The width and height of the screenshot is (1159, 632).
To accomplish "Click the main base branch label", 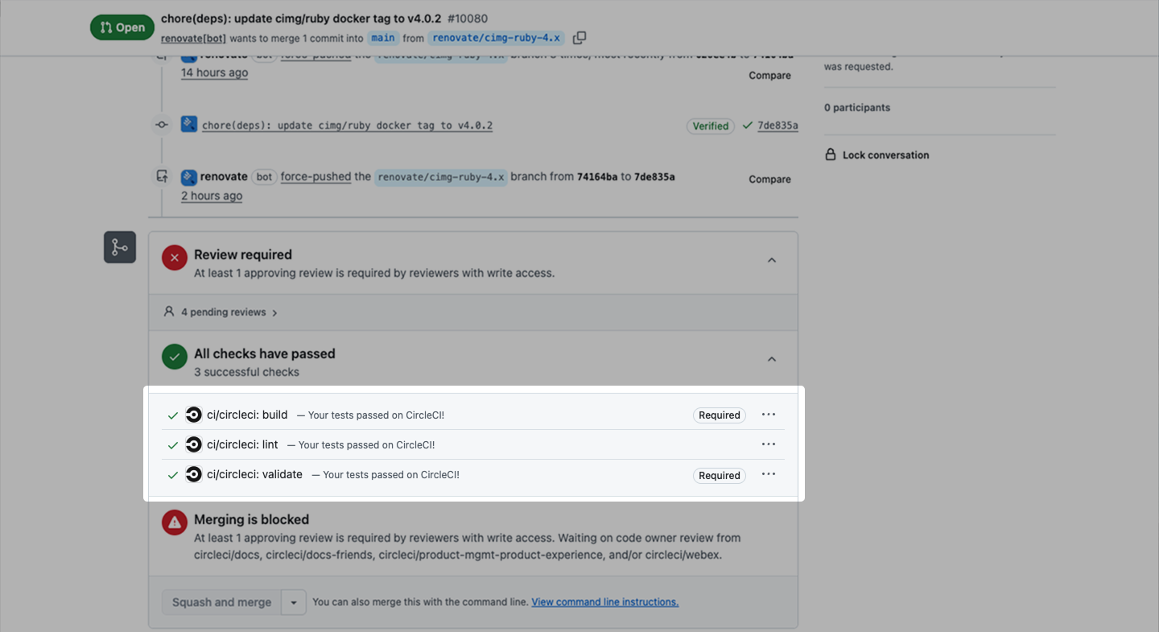I will pyautogui.click(x=383, y=38).
